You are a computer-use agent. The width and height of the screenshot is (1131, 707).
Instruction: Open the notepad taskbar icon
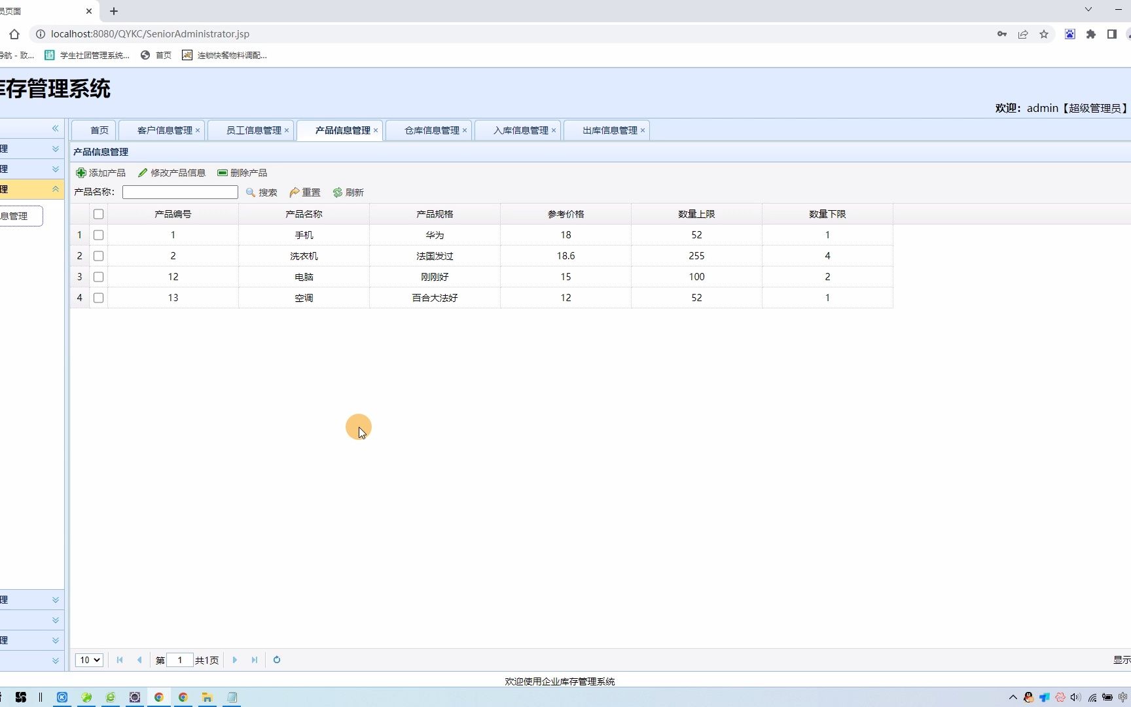click(232, 697)
